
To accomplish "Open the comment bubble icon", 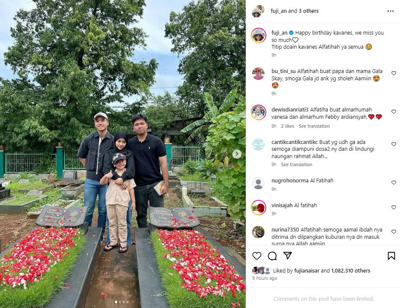I will 272,256.
